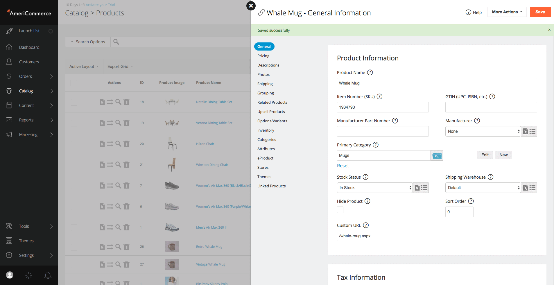Image resolution: width=554 pixels, height=285 pixels.
Task: Click the Product Name help question icon
Action: coord(370,73)
